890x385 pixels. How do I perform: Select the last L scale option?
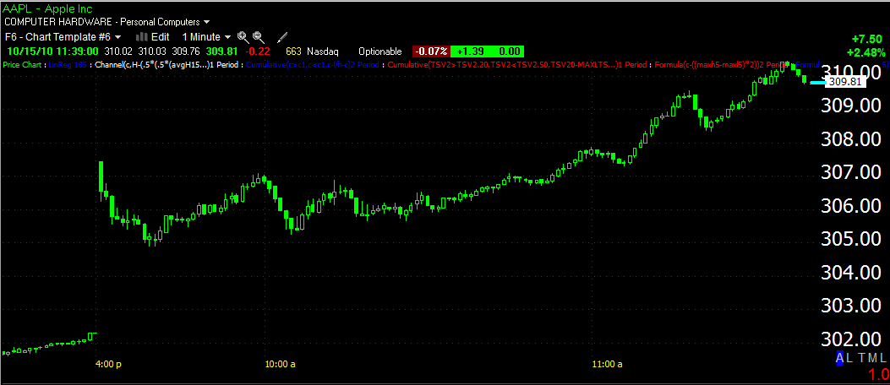[x=882, y=358]
